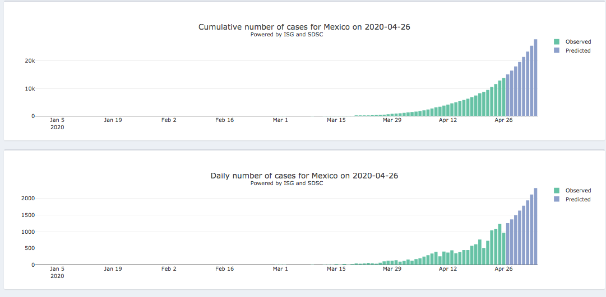
Task: Select the daily number of cases chart title
Action: tap(304, 176)
